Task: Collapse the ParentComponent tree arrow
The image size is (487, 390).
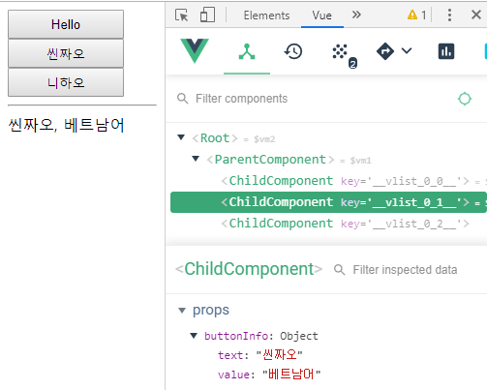Action: click(x=196, y=159)
